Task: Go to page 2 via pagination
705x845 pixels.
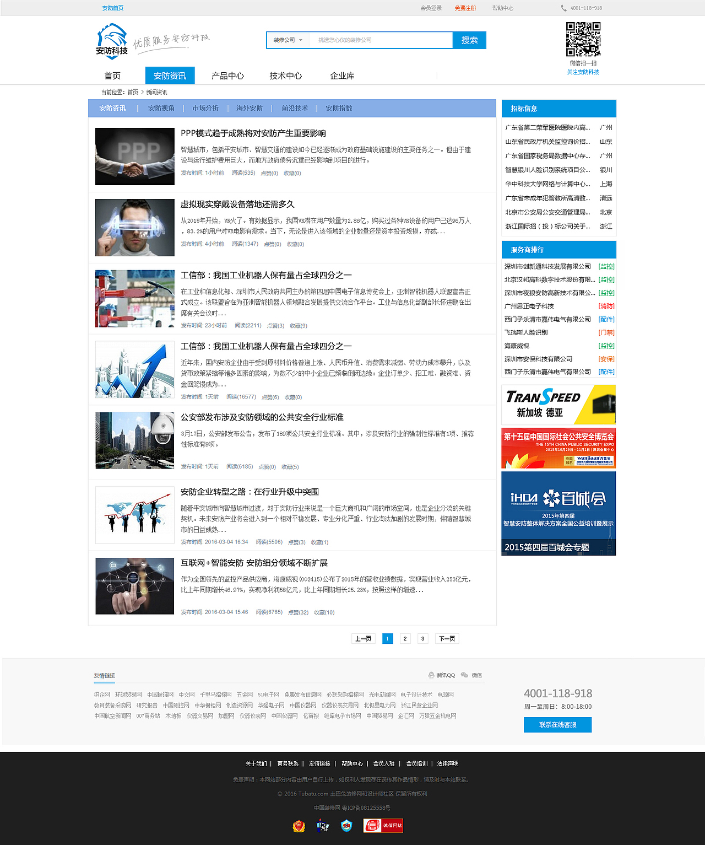Action: (405, 638)
